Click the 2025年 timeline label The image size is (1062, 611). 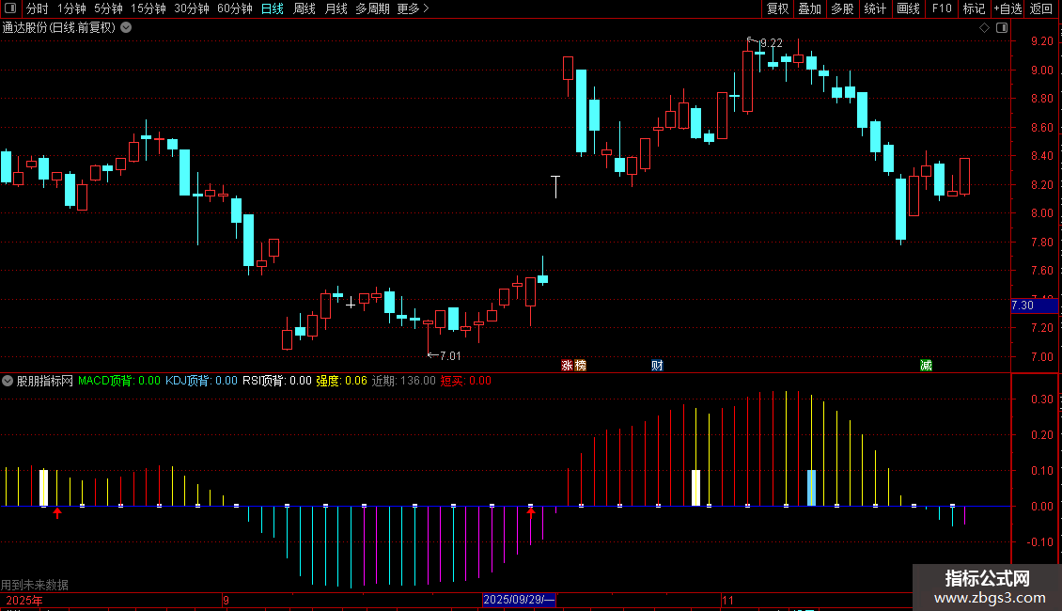pos(23,600)
